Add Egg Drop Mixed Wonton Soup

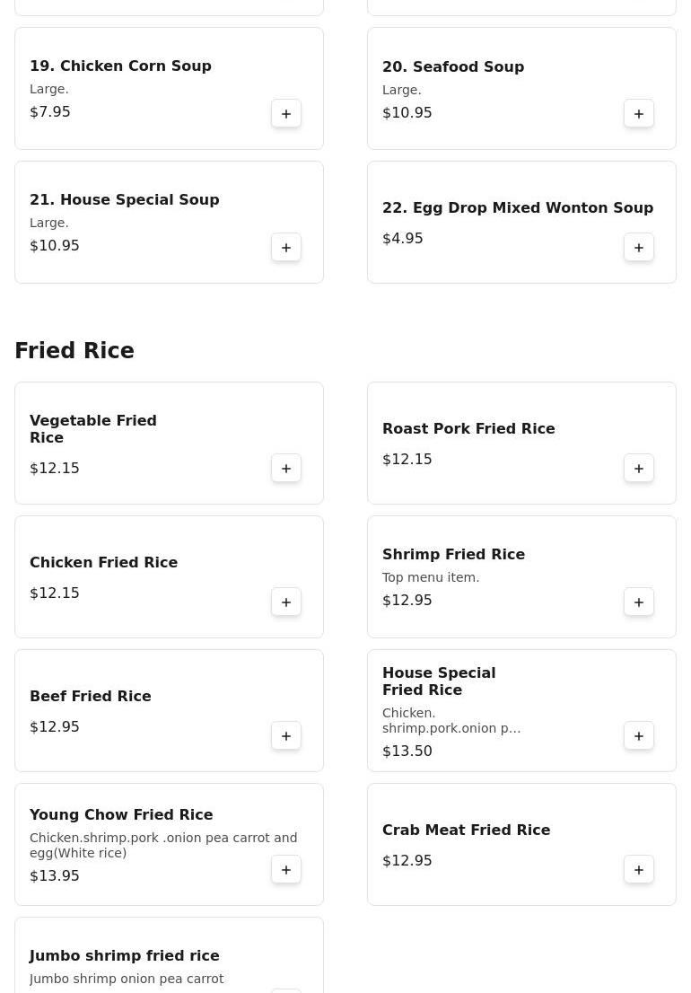(639, 248)
